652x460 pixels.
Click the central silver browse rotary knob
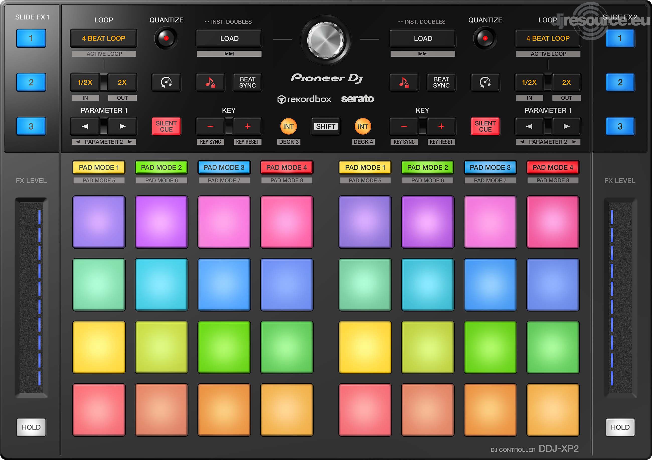326,40
